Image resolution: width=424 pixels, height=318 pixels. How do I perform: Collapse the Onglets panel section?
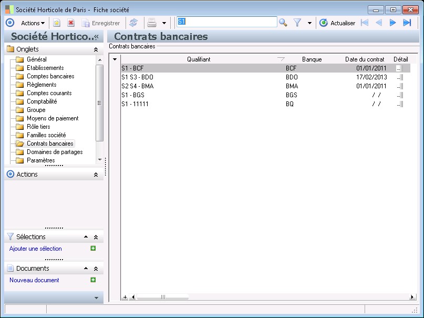pyautogui.click(x=96, y=49)
